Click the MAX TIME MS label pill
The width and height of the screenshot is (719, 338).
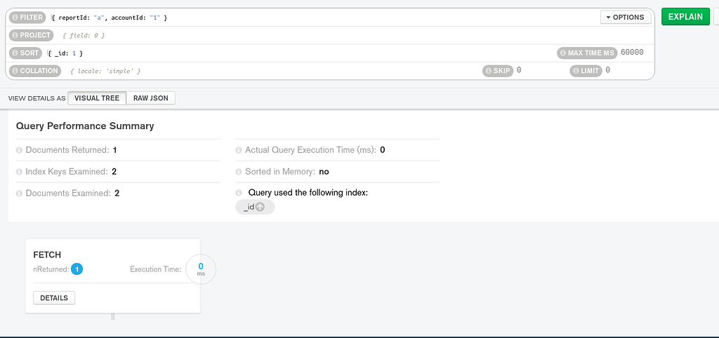tap(588, 53)
